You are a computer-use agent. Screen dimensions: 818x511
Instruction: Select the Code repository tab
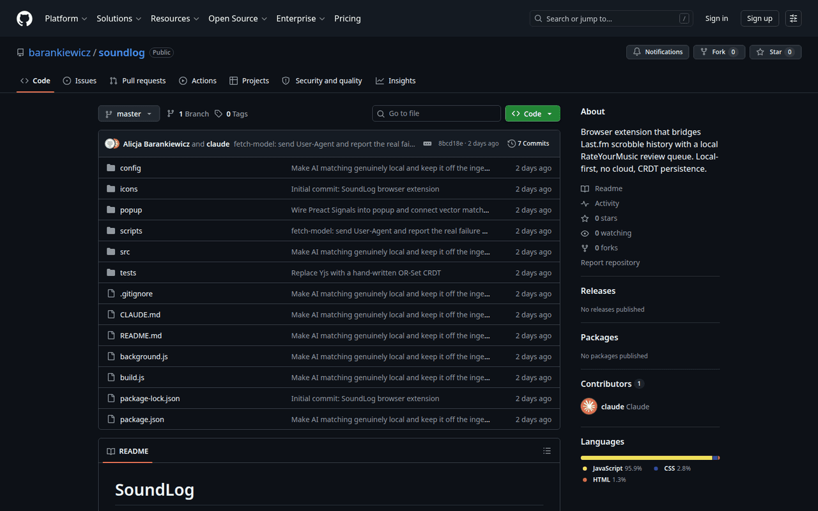pyautogui.click(x=35, y=80)
